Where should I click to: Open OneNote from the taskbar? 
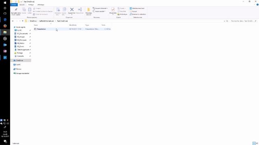(5, 51)
